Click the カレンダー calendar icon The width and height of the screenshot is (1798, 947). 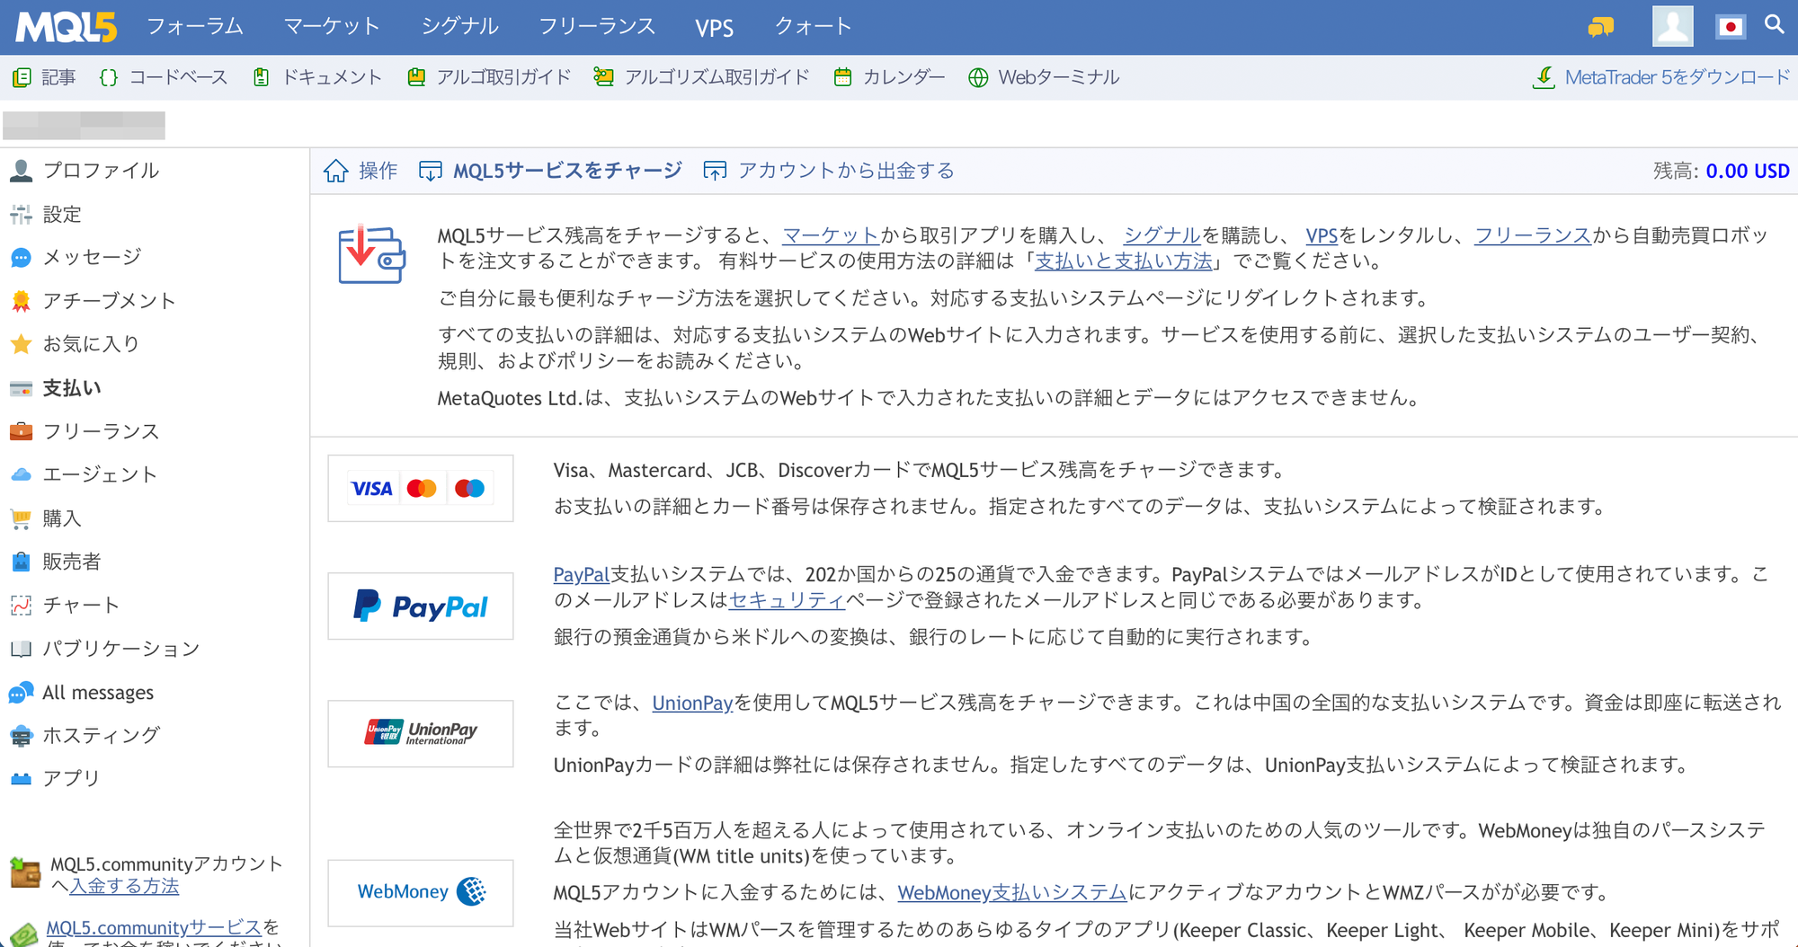coord(842,77)
